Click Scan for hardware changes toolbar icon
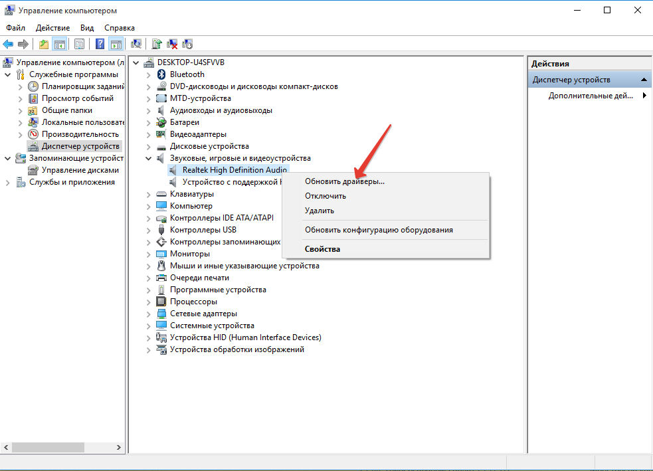The image size is (653, 471). pos(136,44)
